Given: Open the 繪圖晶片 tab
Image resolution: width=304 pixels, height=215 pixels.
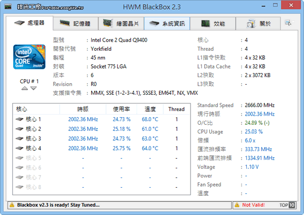Looking at the screenshot, I should [x=121, y=24].
